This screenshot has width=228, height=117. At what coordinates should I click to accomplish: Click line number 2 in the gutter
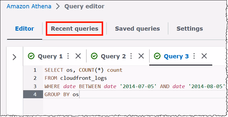35,78
